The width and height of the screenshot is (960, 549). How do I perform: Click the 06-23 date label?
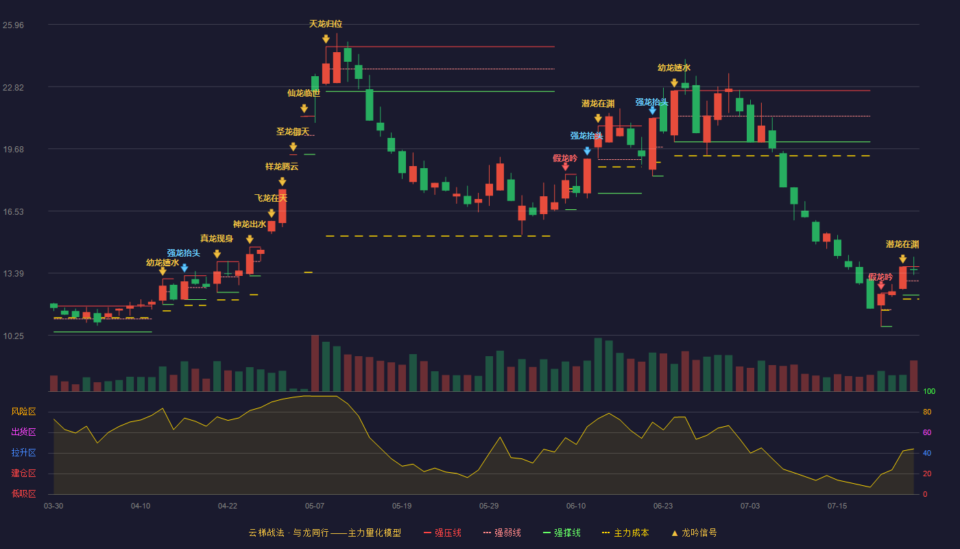(663, 506)
